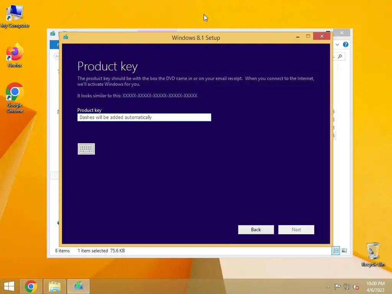The width and height of the screenshot is (392, 294).
Task: Open File Explorer from the taskbar
Action: pyautogui.click(x=55, y=286)
